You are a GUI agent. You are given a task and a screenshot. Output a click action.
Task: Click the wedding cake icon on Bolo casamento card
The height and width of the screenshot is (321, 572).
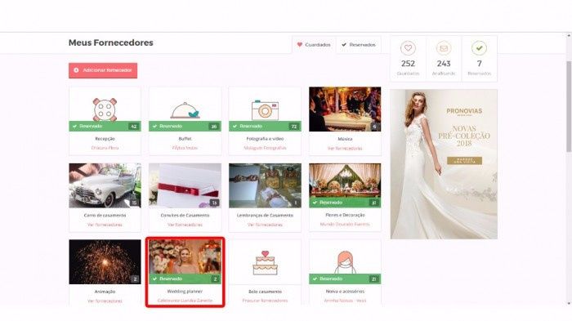tap(266, 263)
